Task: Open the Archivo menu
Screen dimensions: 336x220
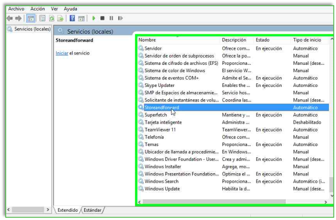Action: coord(16,9)
